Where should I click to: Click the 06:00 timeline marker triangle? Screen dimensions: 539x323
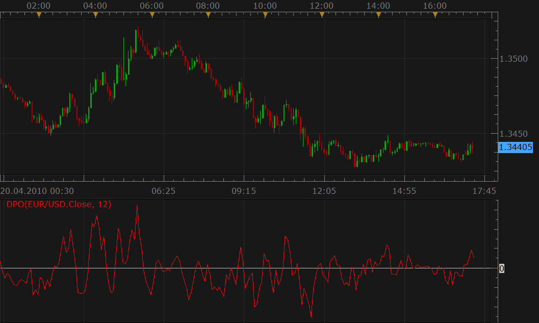152,15
